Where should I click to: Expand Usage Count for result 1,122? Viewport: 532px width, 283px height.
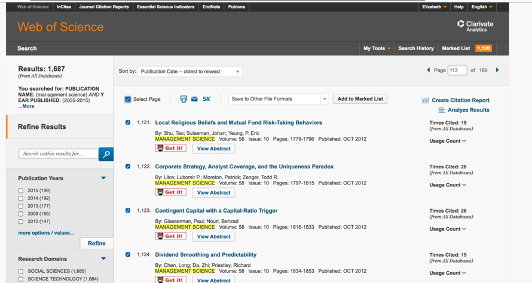click(448, 185)
